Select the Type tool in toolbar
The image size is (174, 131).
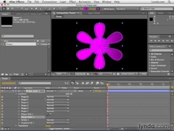pyautogui.click(x=40, y=9)
